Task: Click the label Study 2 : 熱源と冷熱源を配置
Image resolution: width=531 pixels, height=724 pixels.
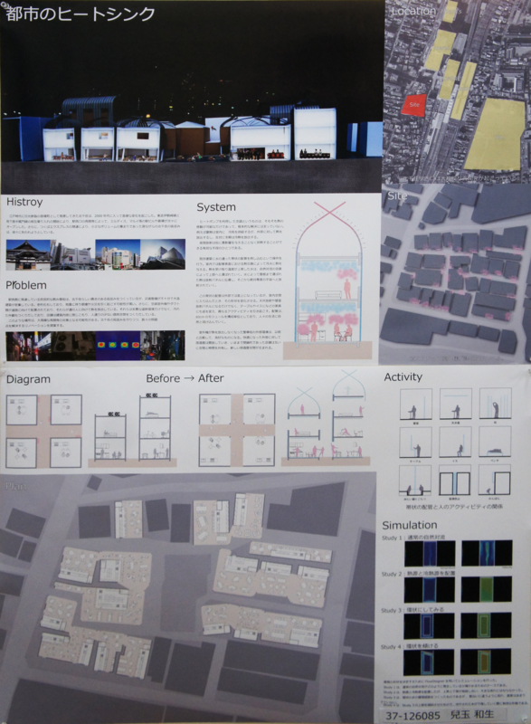Action: (x=417, y=574)
